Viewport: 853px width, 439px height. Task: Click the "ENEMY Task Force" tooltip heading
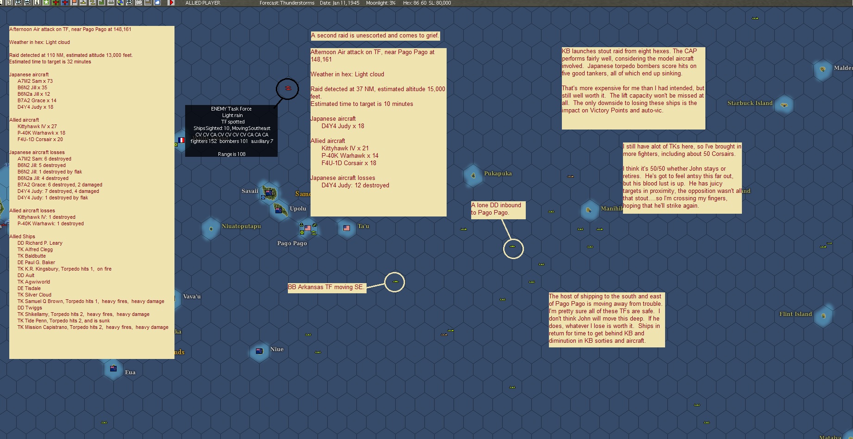231,109
